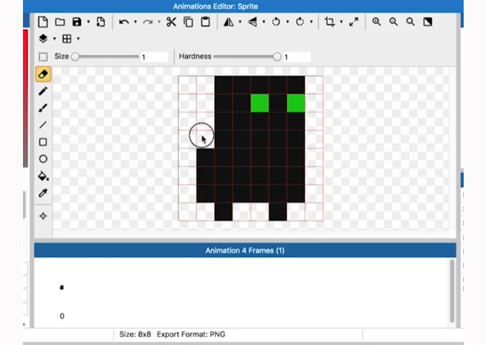Image resolution: width=486 pixels, height=345 pixels.
Task: Select frame 0 thumbnail in animation list
Action: (x=62, y=288)
